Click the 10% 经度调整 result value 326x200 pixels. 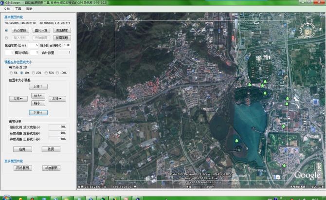click(x=57, y=133)
